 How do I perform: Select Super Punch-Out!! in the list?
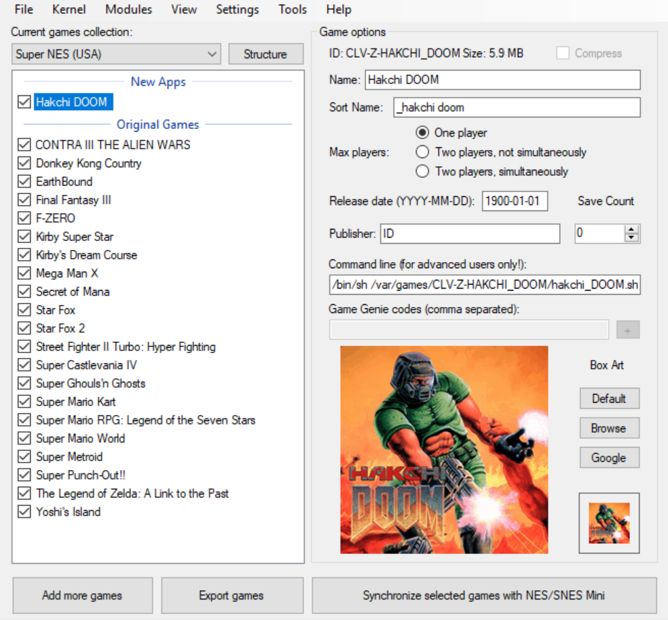click(x=81, y=475)
